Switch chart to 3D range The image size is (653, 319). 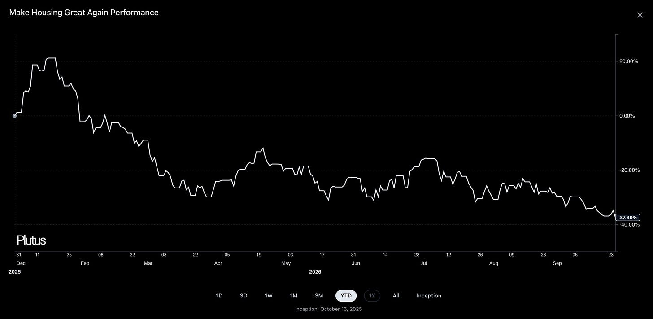(244, 296)
